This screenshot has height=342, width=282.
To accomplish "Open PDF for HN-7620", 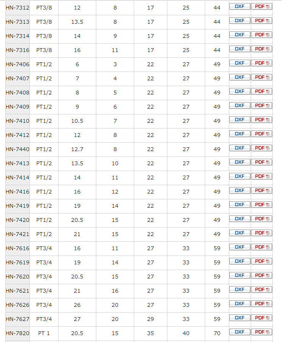I will point(261,275).
